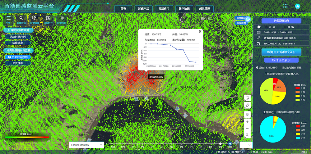The height and width of the screenshot is (154, 311).
Task: Open the map layers stack icon
Action: tap(247, 114)
